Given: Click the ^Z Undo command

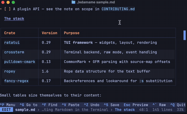Looking at the screenshot, I should coord(91,105).
